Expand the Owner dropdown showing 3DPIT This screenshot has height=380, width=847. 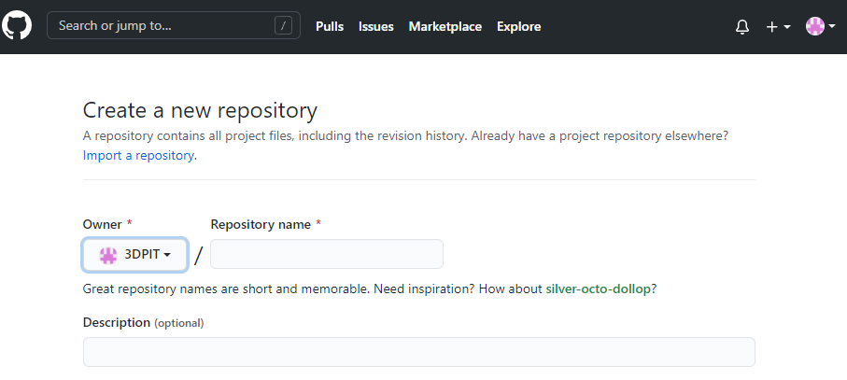[135, 254]
